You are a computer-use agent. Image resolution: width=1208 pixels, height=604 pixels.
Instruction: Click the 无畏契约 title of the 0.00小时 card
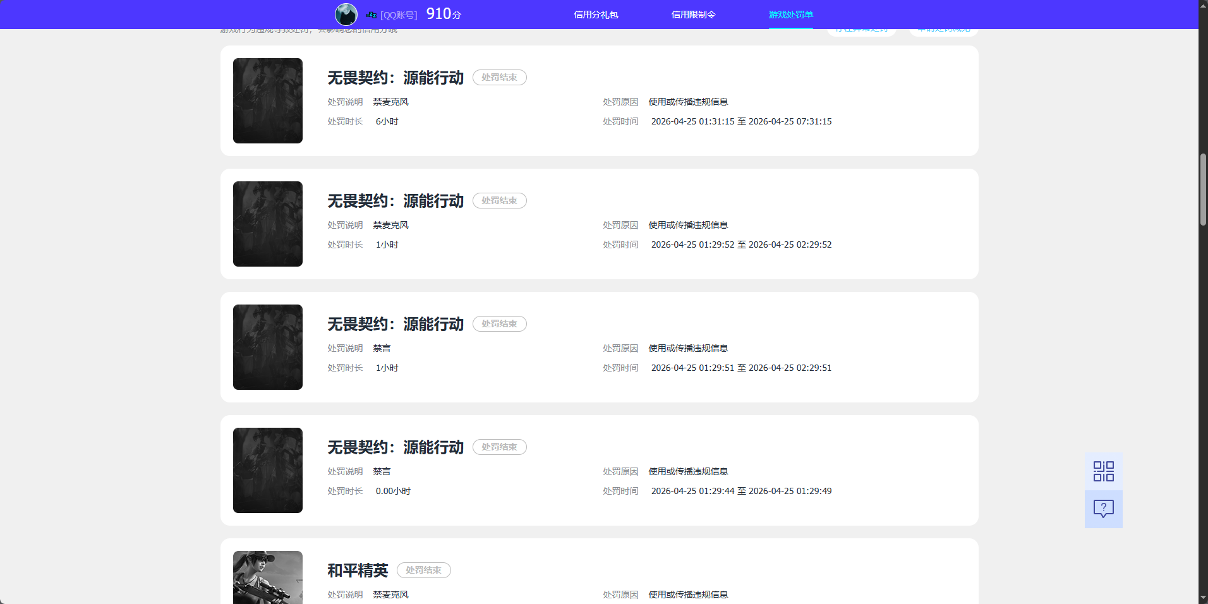(x=396, y=447)
